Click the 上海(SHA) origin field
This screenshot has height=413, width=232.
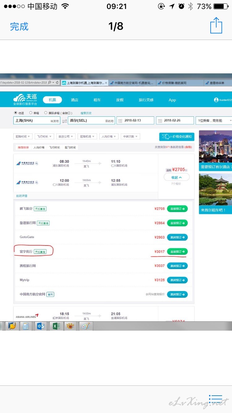pos(37,120)
